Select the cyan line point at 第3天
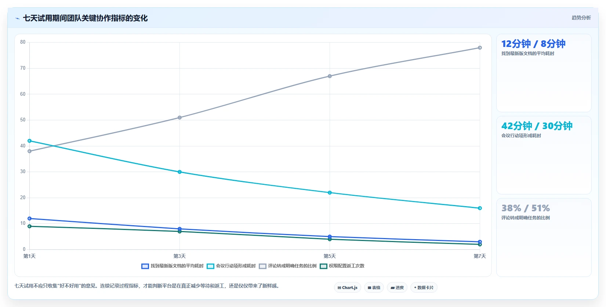The height and width of the screenshot is (307, 606). (179, 172)
